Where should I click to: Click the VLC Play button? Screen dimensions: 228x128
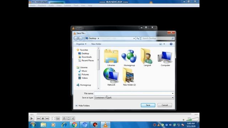point(32,118)
